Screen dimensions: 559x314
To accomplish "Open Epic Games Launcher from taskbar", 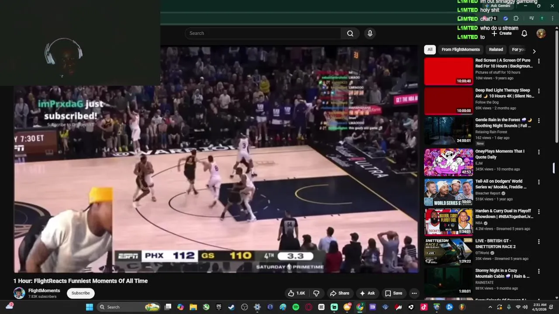I will click(x=219, y=307).
